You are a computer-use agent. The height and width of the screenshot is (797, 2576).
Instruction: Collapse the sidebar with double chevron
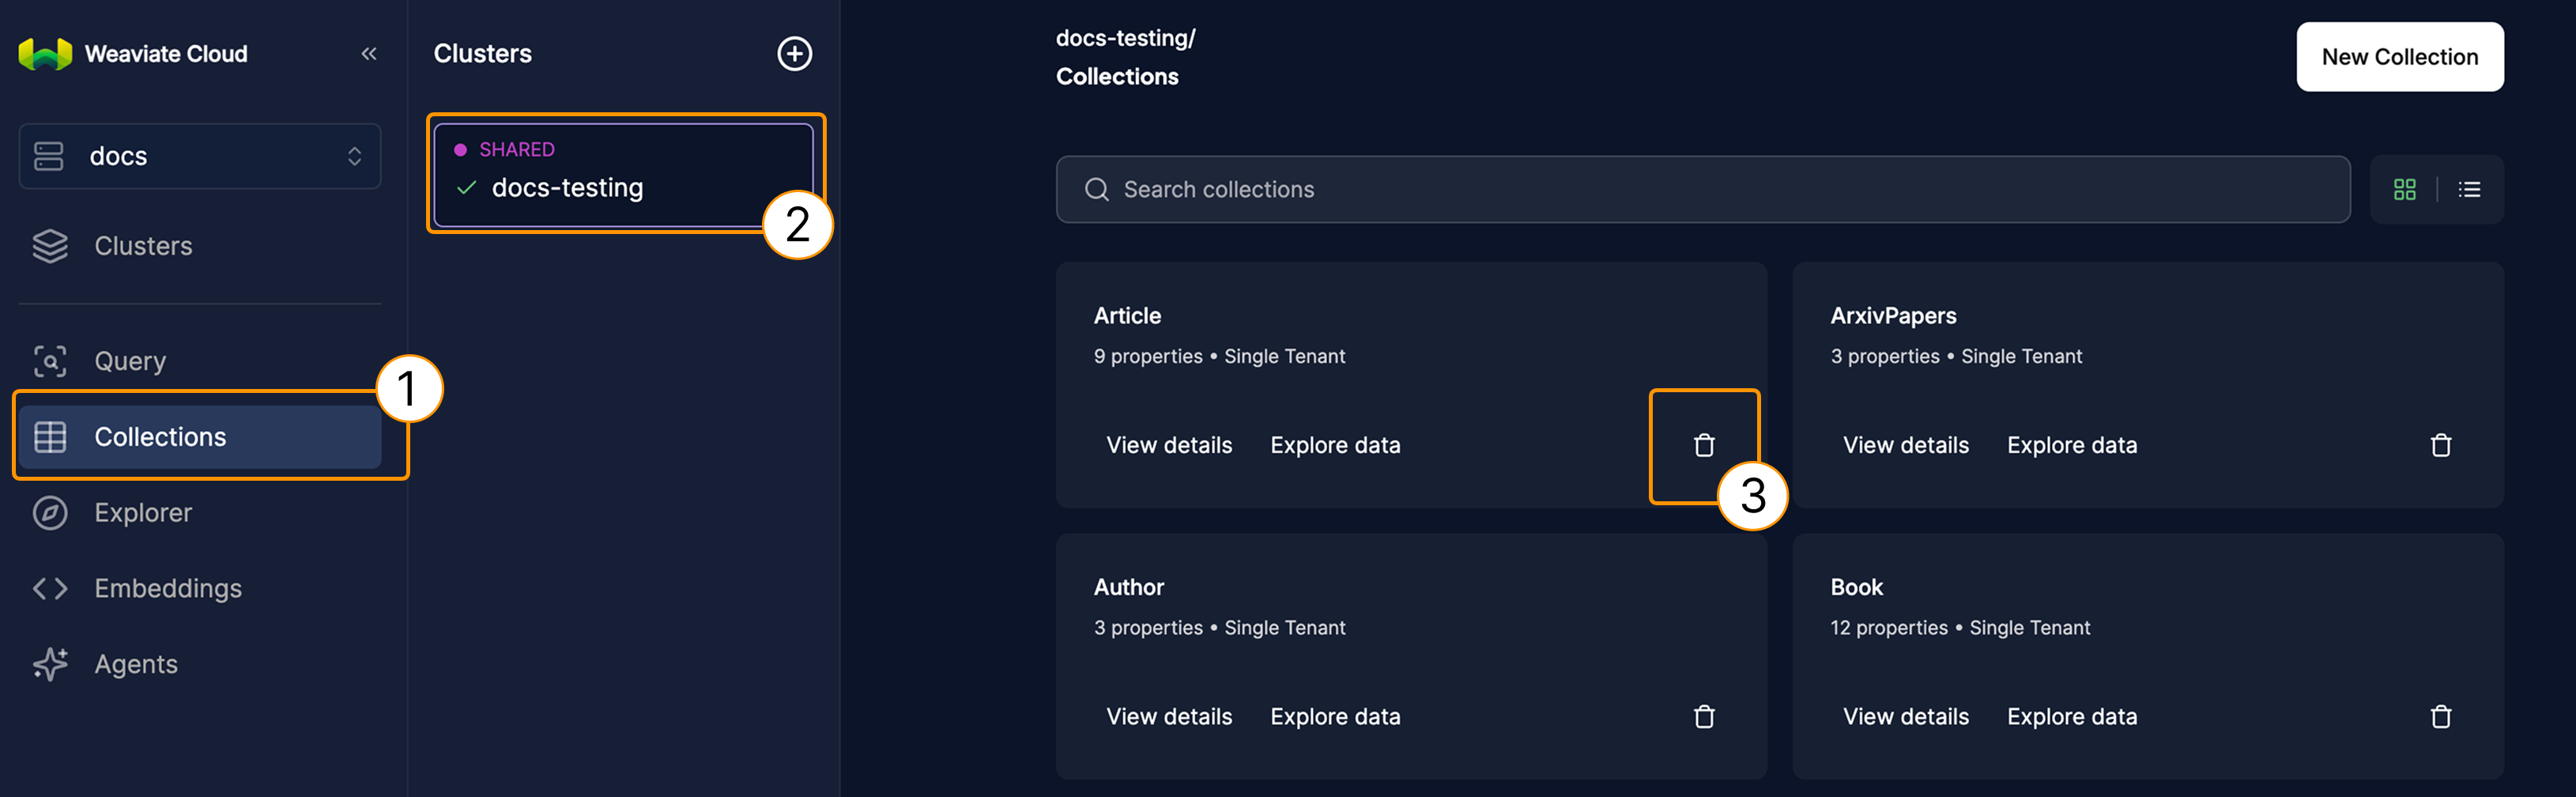pyautogui.click(x=369, y=54)
